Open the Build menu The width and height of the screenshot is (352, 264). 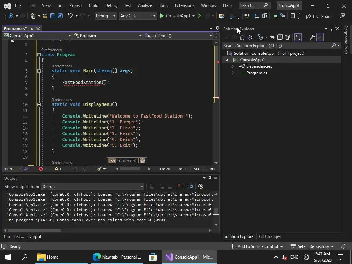(x=93, y=5)
